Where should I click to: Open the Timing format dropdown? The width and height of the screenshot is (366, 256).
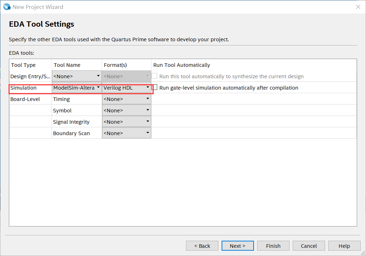click(x=127, y=99)
